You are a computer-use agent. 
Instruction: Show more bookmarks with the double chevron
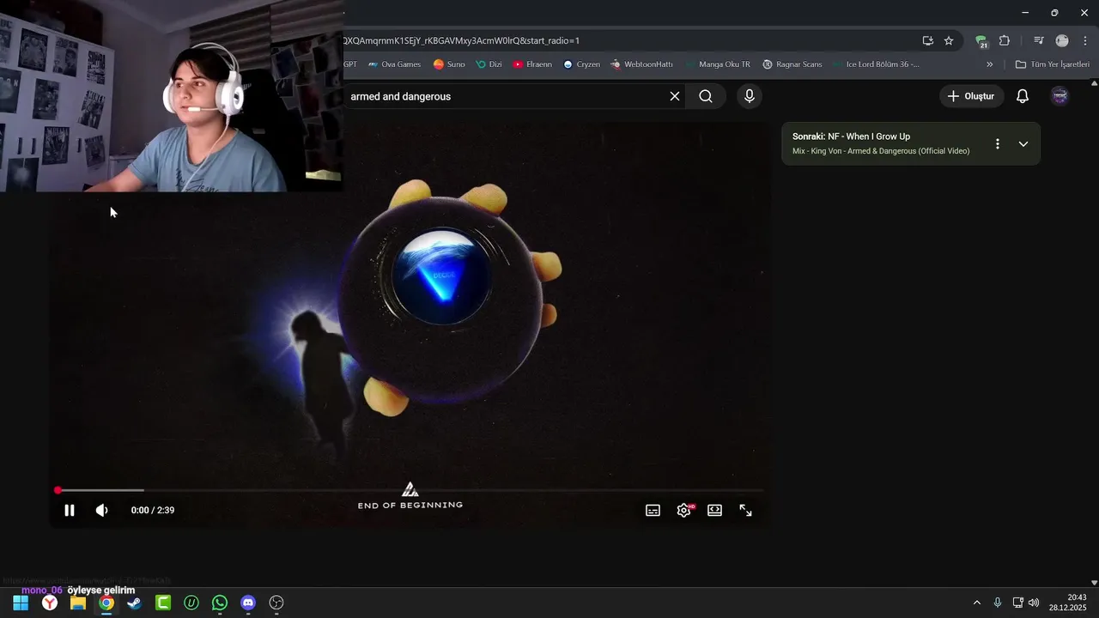(989, 64)
